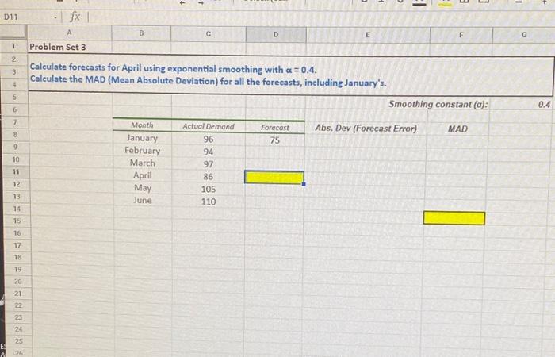The height and width of the screenshot is (357, 555).
Task: Click the exponential smoothing instruction text
Action: pos(173,68)
